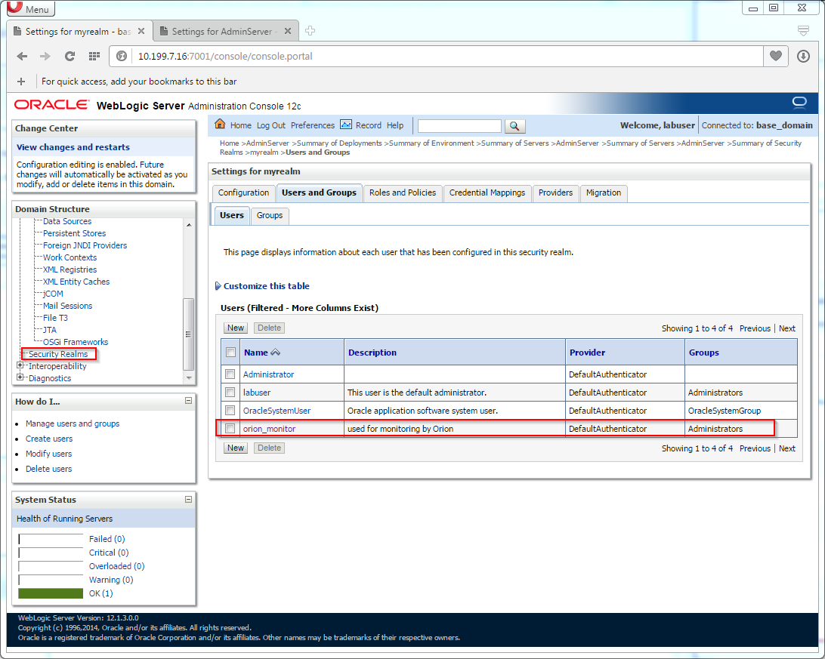Check the orion_monitor row checkbox
This screenshot has width=825, height=659.
click(x=230, y=428)
